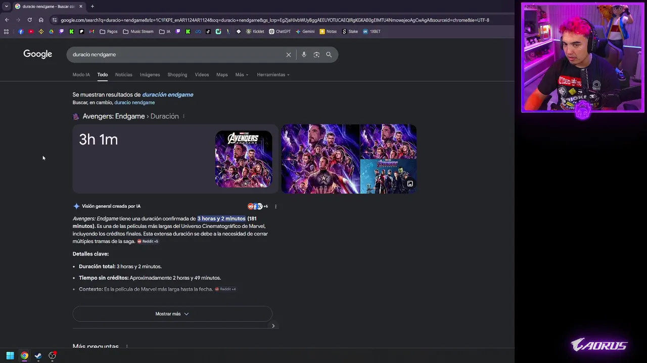This screenshot has height=363, width=647.
Task: Open the large Avengers poster image
Action: pos(320,159)
